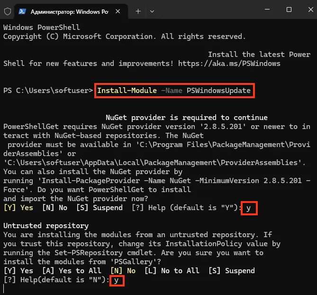
Task: Click the [S] Suspend option in NuGet prompt
Action: click(x=100, y=208)
